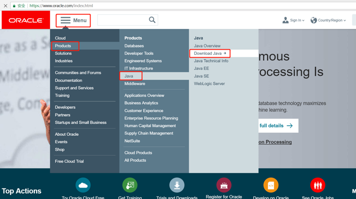Image resolution: width=356 pixels, height=199 pixels.
Task: Open Support and Services menu item
Action: click(x=74, y=88)
